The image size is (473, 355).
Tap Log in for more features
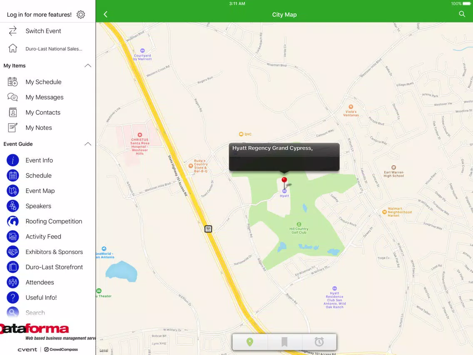39,15
